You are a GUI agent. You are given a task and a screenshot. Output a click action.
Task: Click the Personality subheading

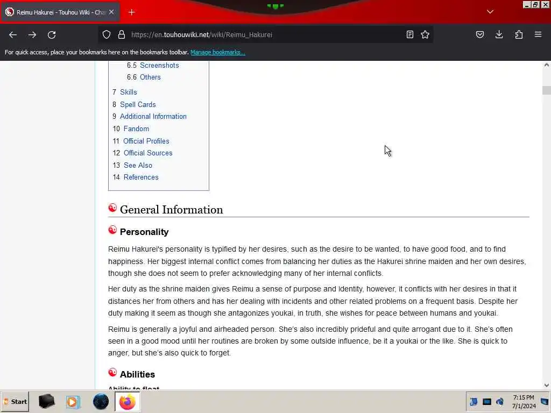[144, 232]
